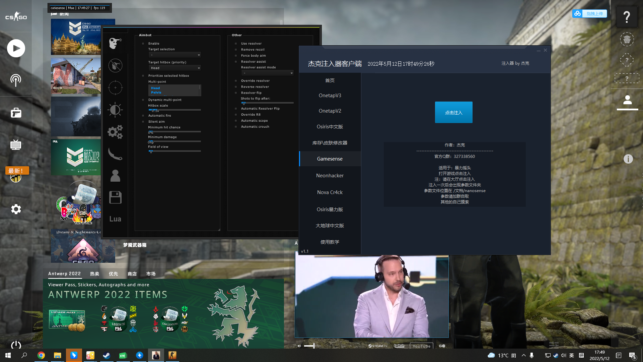Image resolution: width=643 pixels, height=362 pixels.
Task: Mute the stream volume speaker icon
Action: pyautogui.click(x=299, y=346)
